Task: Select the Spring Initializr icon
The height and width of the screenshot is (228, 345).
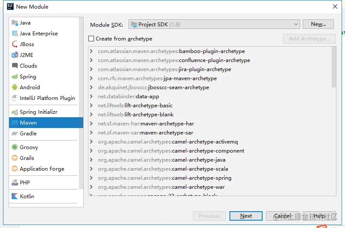Action: tap(15, 112)
